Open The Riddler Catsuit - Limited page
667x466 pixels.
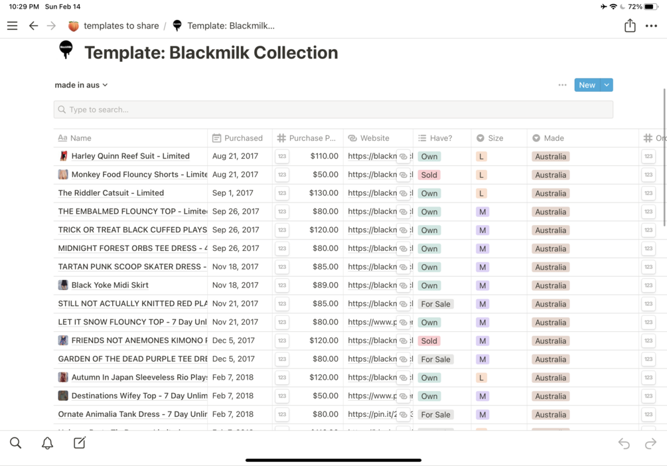pos(111,193)
